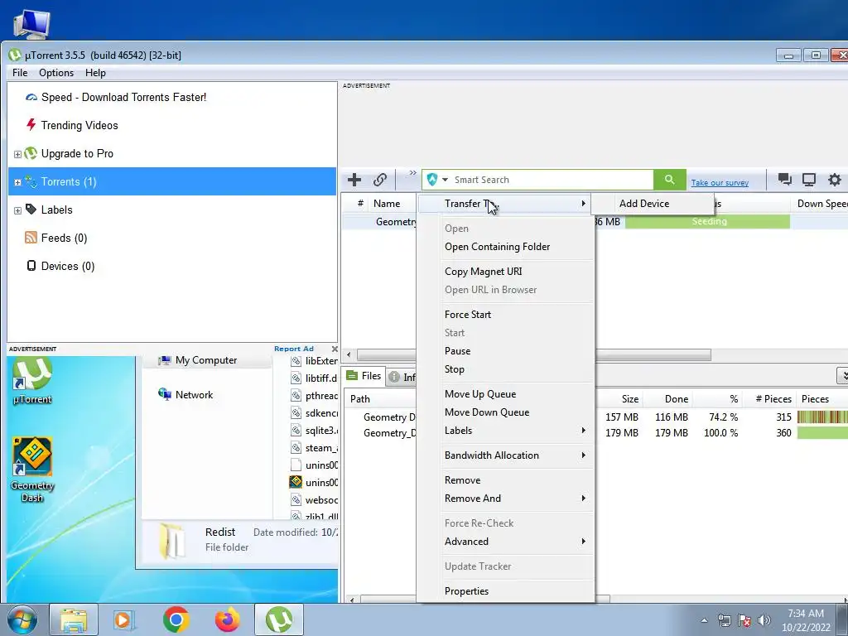
Task: Click µTorrent taskbar button
Action: click(279, 619)
